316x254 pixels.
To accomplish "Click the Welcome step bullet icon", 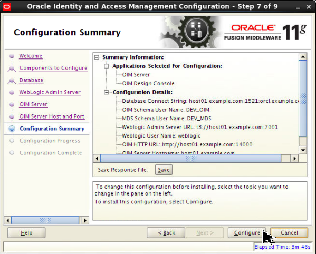I will (12, 56).
